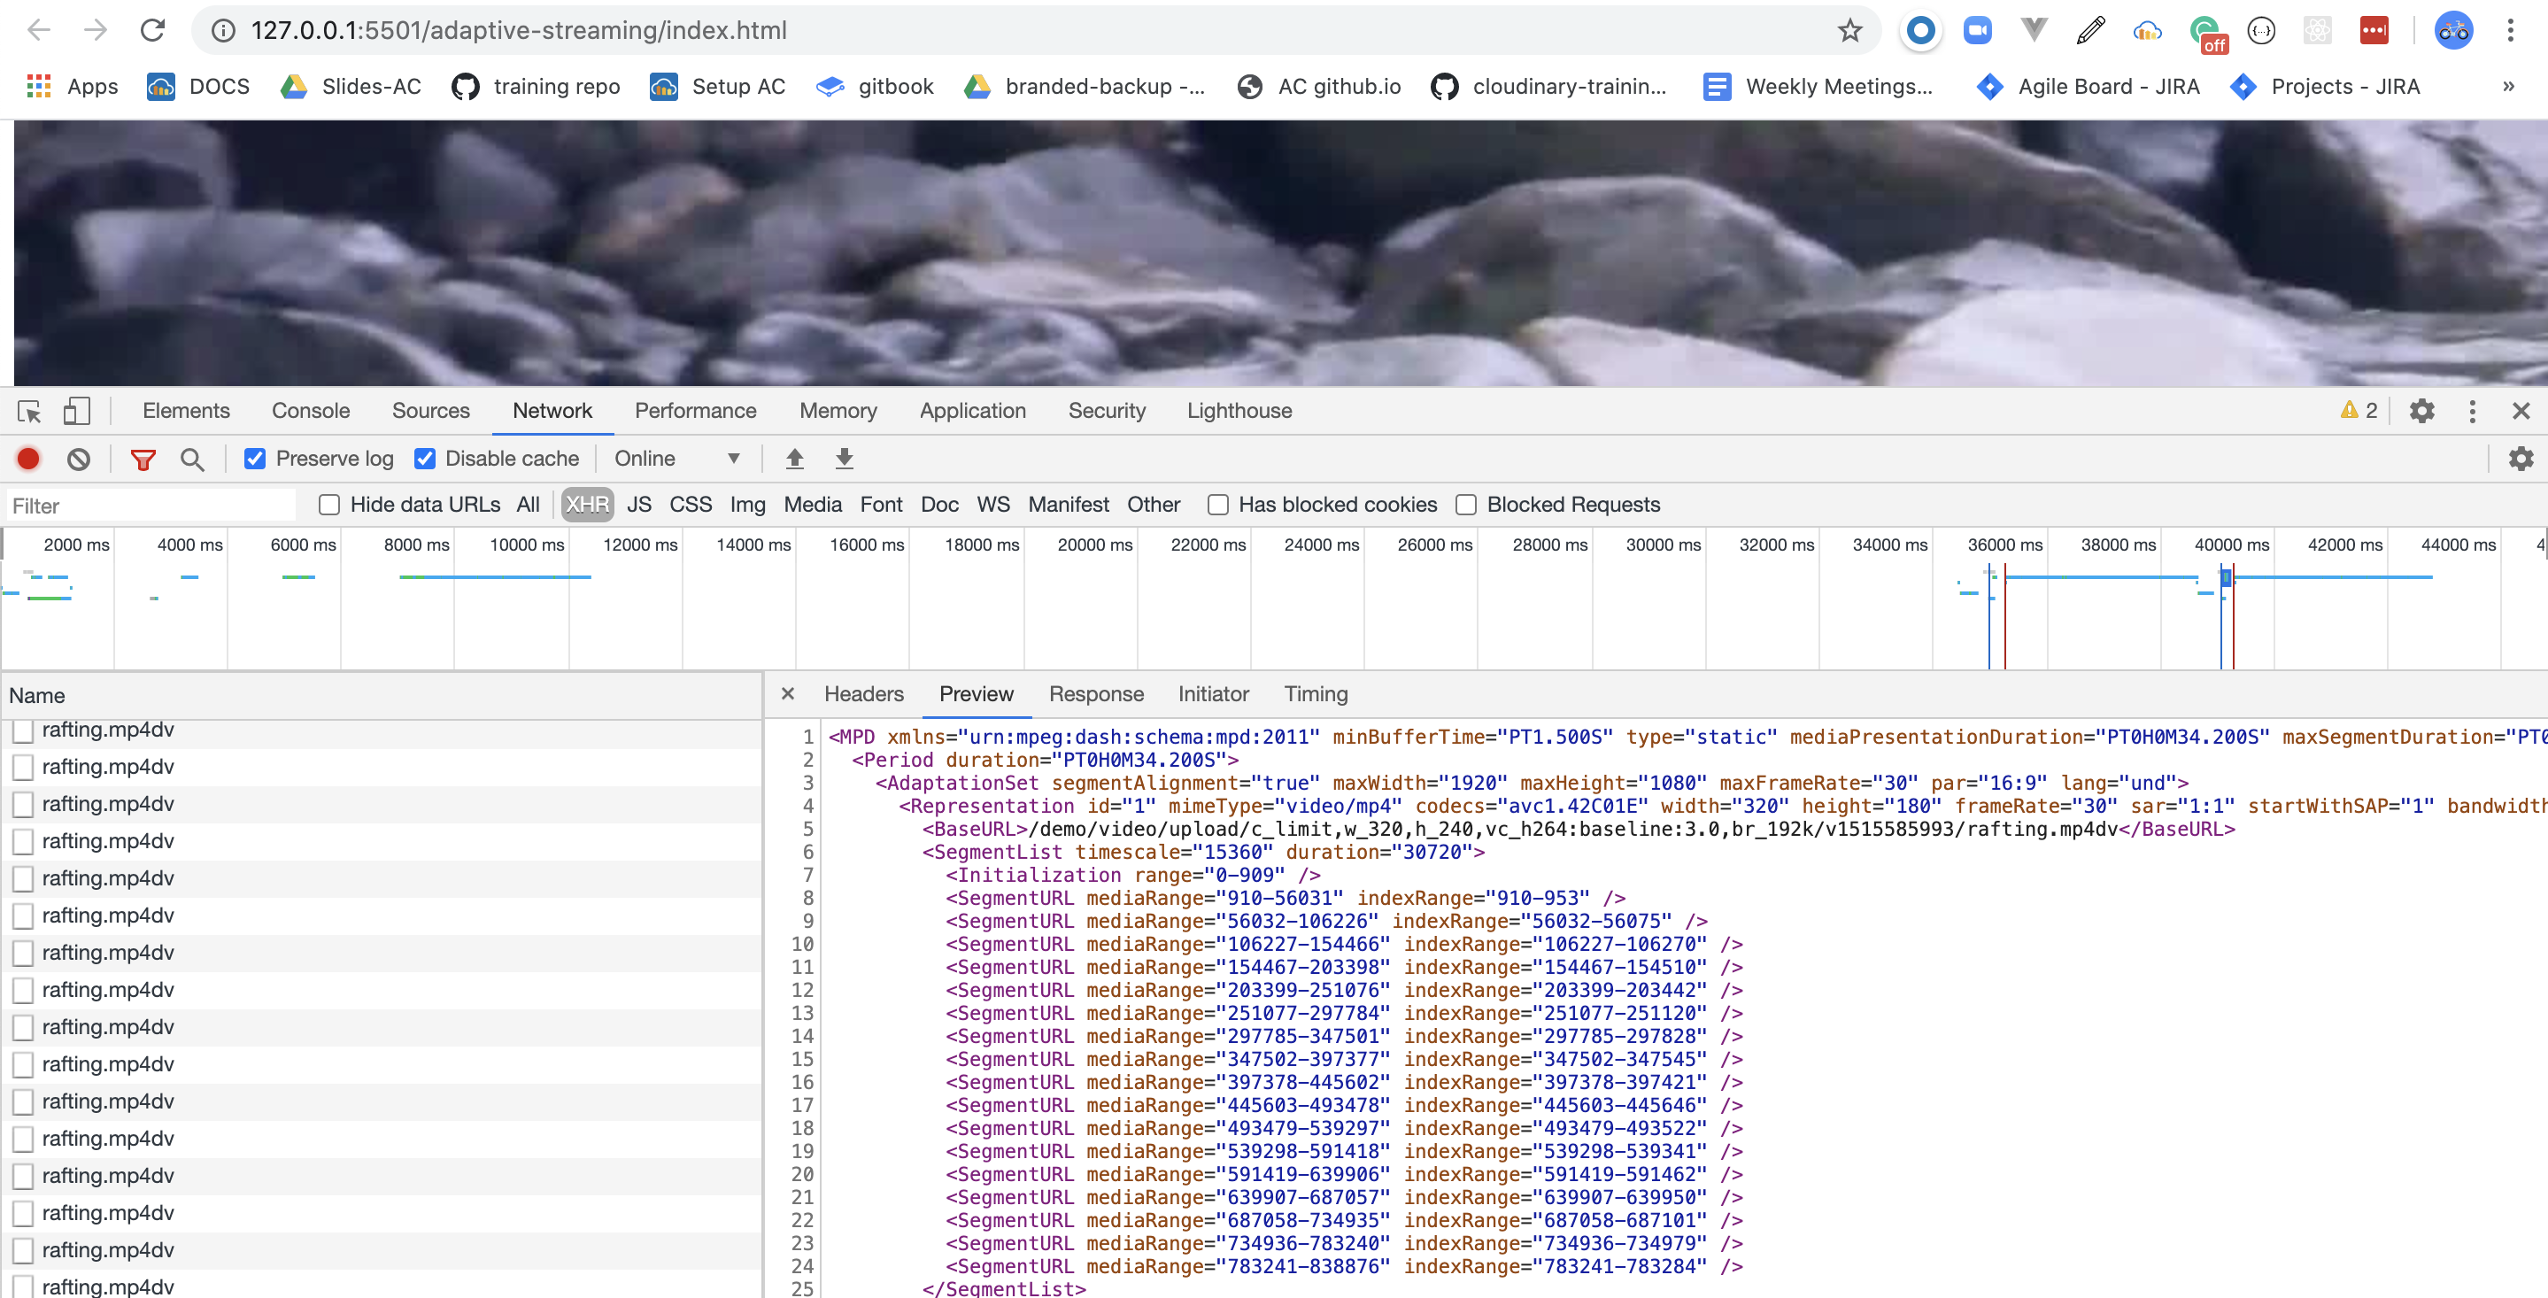This screenshot has height=1298, width=2548.
Task: Open DevTools three-dot customize menu
Action: pos(2472,411)
